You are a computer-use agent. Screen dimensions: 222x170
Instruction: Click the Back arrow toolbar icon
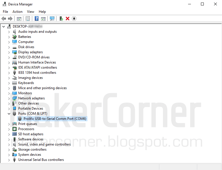(x=4, y=19)
